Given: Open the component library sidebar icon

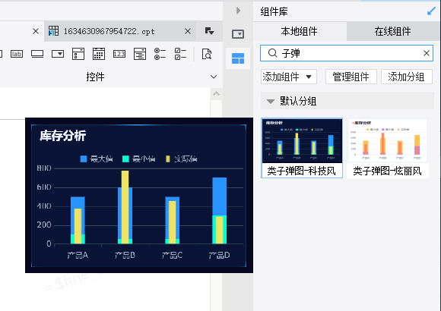Looking at the screenshot, I should coord(238,58).
